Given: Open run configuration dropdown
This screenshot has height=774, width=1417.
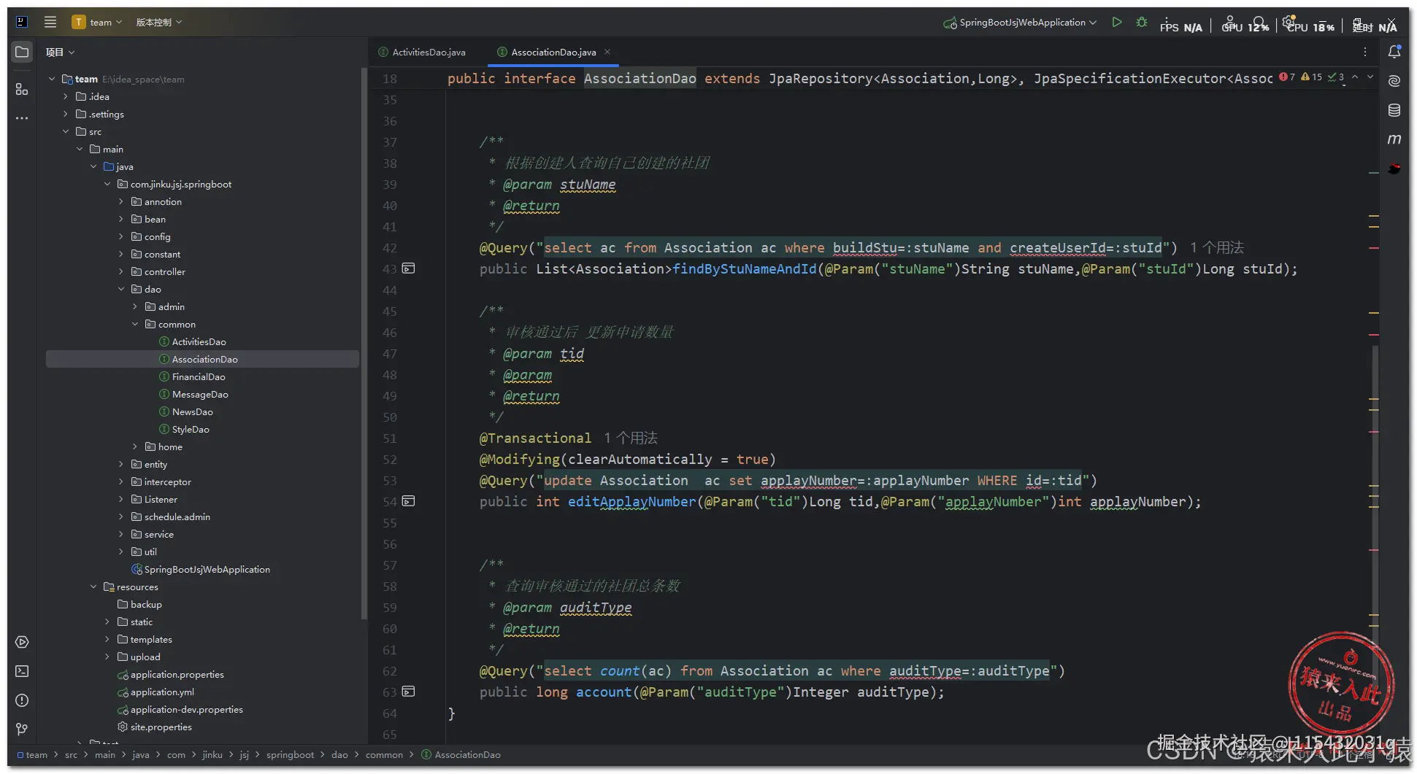Looking at the screenshot, I should [1020, 23].
